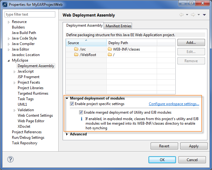212x170 pixels.
Task: Click the forward navigation arrow icon
Action: click(193, 15)
